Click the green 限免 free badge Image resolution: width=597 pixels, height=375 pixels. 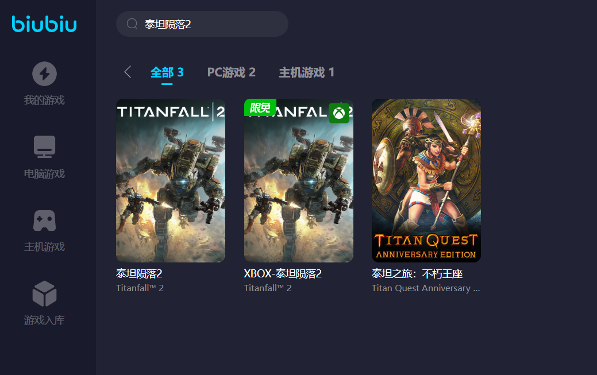point(260,107)
